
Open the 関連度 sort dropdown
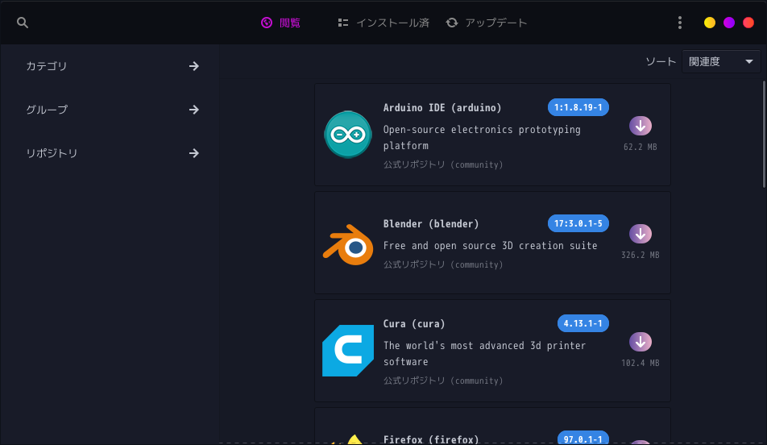[721, 62]
